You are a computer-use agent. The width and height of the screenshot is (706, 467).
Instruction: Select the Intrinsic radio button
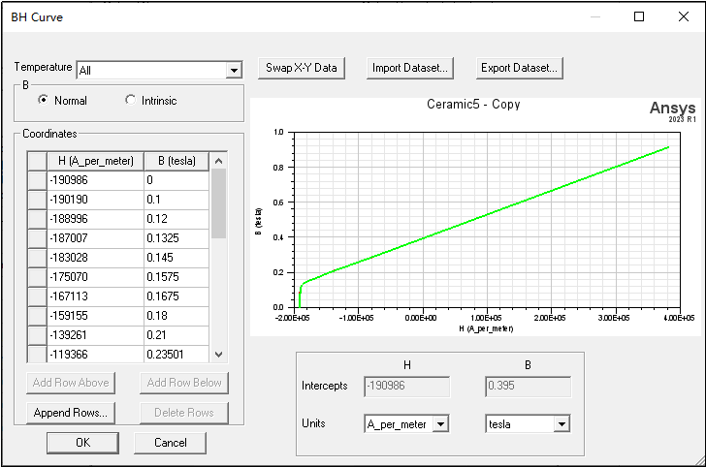131,101
